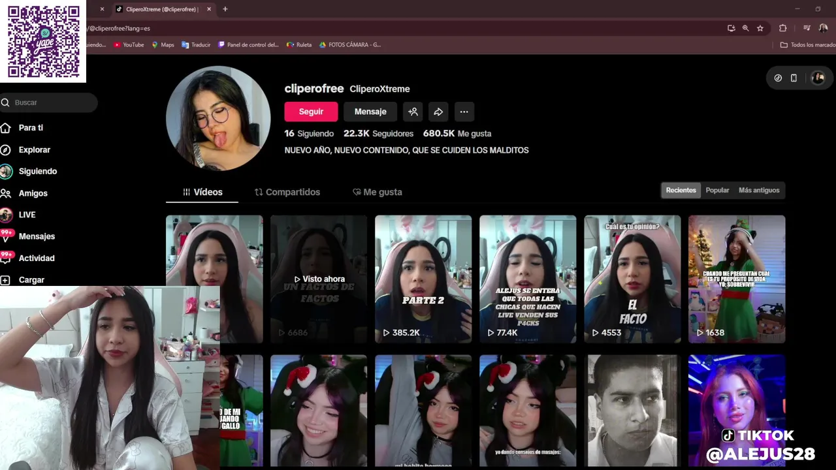Switch to the Compartidos tab
This screenshot has width=836, height=470.
pos(287,192)
